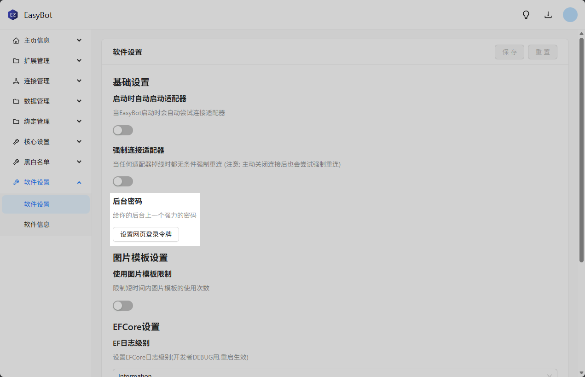This screenshot has height=377, width=585.
Task: Select the 软件信息 submenu item
Action: click(x=37, y=225)
